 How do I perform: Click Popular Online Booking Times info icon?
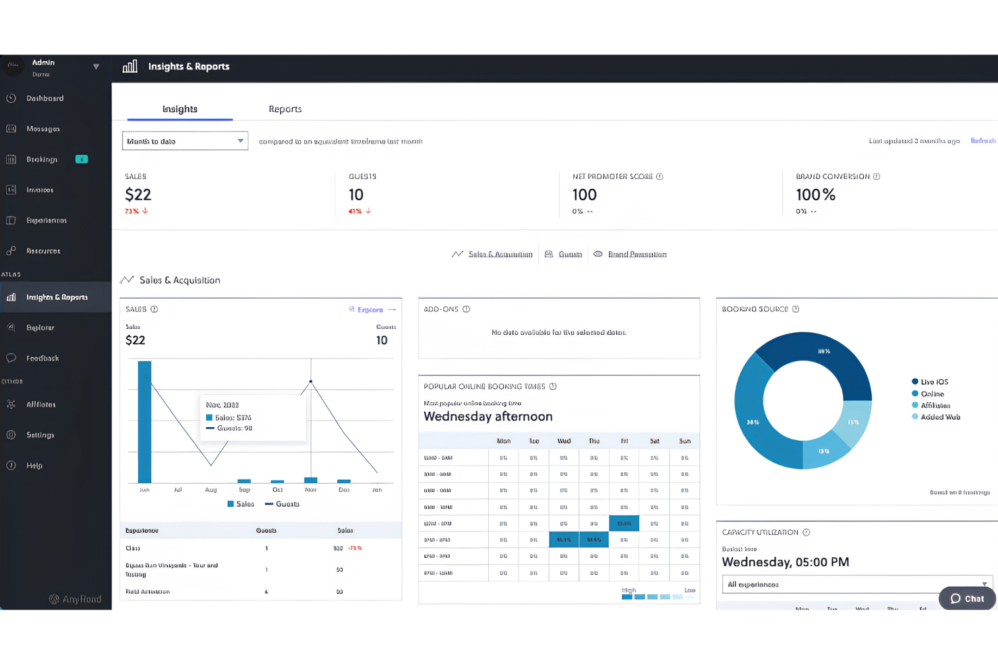tap(553, 387)
